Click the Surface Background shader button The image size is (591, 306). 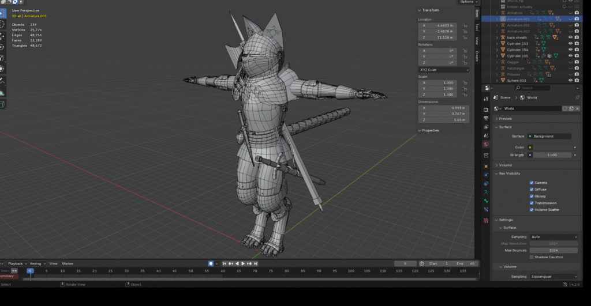point(548,136)
